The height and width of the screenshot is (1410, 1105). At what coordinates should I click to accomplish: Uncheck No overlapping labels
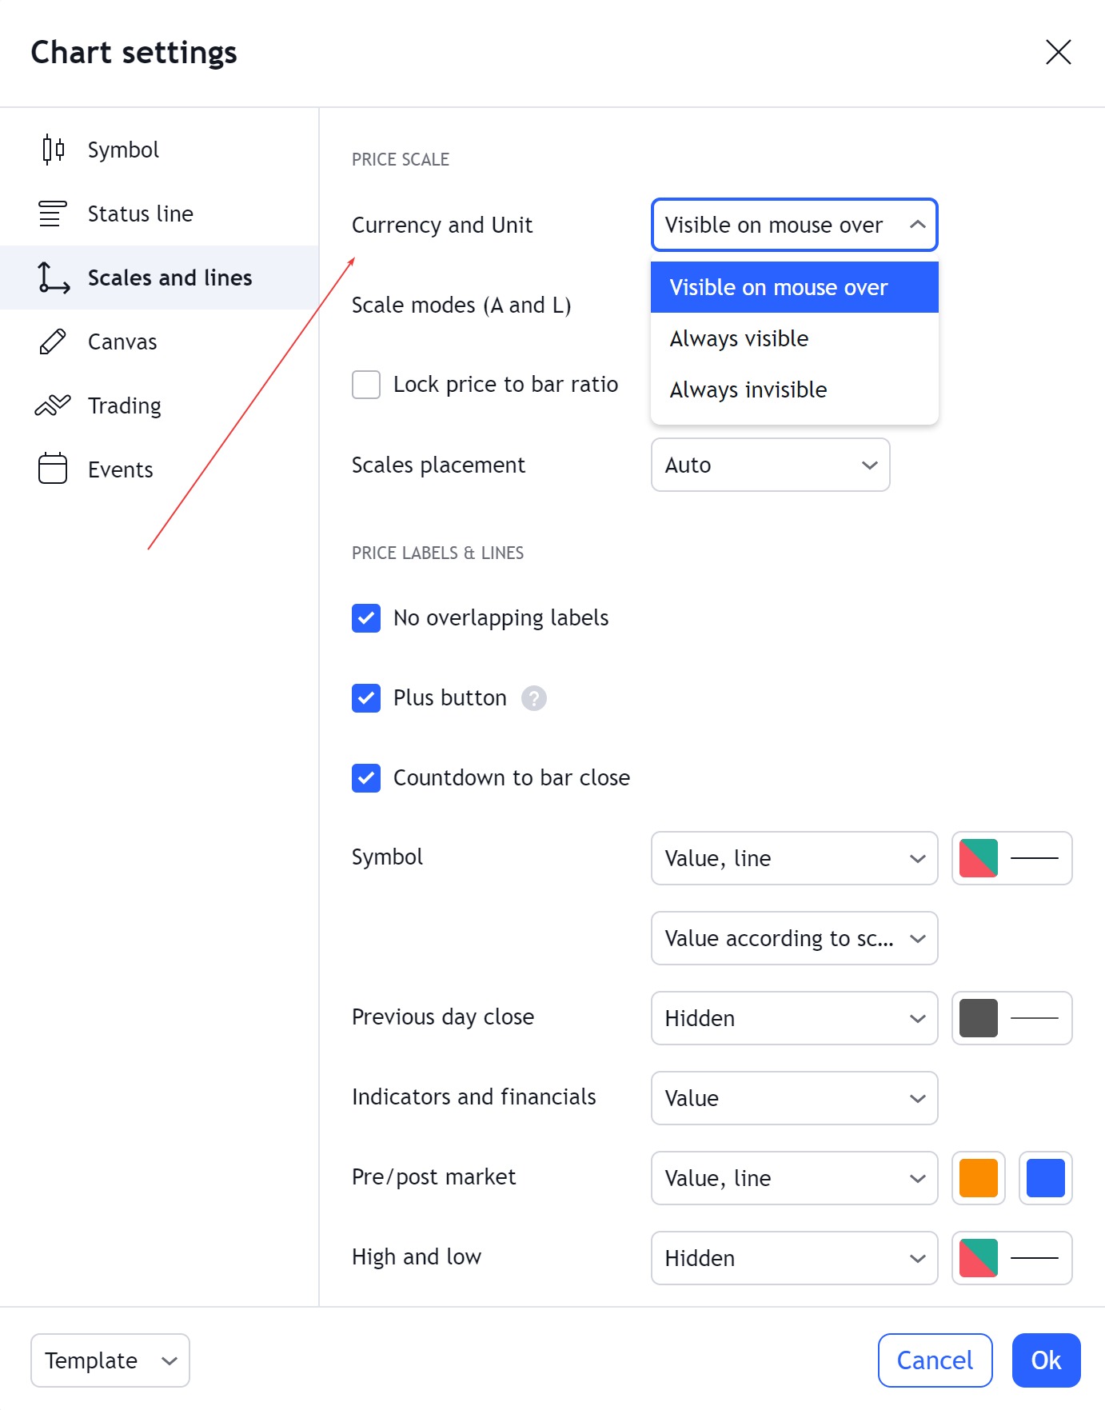tap(366, 618)
